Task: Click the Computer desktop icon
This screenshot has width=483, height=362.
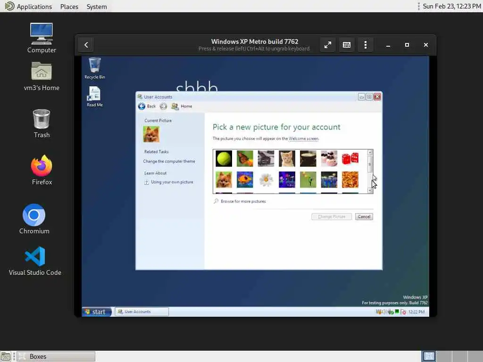Action: coord(42,38)
